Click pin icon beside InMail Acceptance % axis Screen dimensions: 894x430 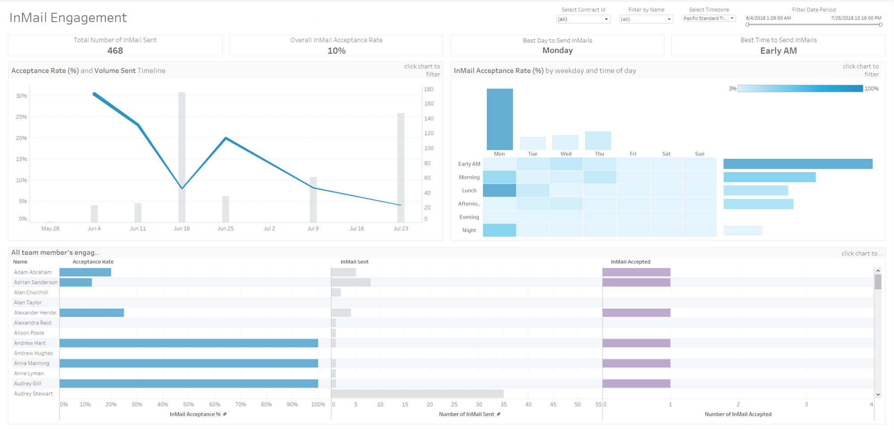point(225,414)
